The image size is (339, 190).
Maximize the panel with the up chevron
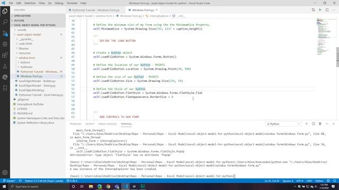click(x=327, y=124)
